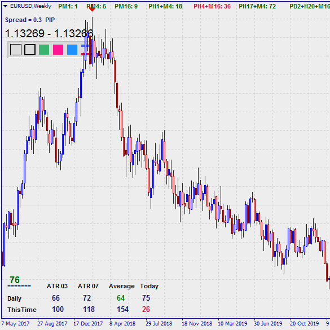This screenshot has width=330, height=330.
Task: Select the blue color square
Action: point(72,50)
